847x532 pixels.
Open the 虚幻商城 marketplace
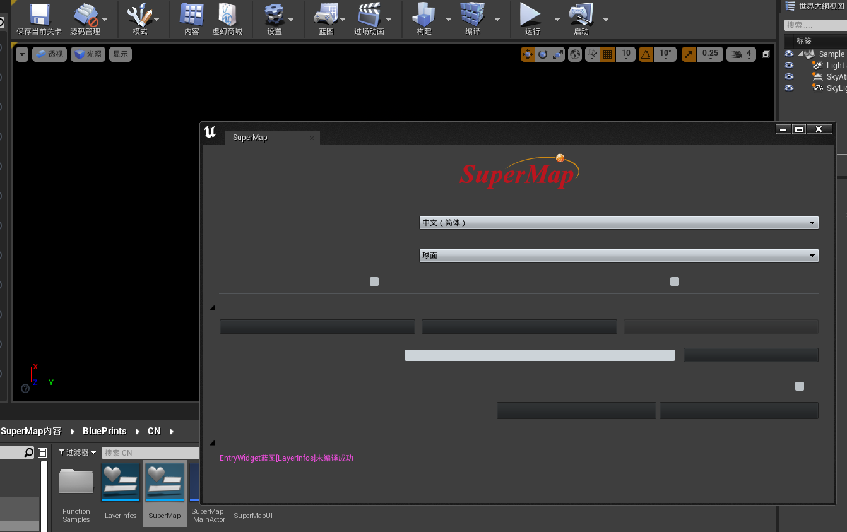pos(227,20)
